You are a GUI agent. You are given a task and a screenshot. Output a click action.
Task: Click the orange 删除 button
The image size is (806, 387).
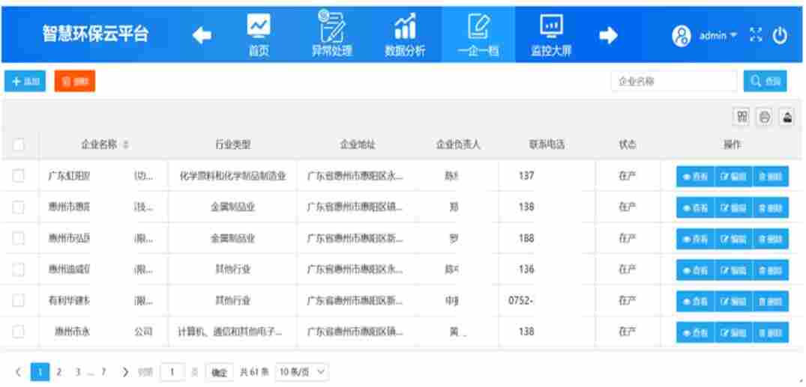[74, 81]
